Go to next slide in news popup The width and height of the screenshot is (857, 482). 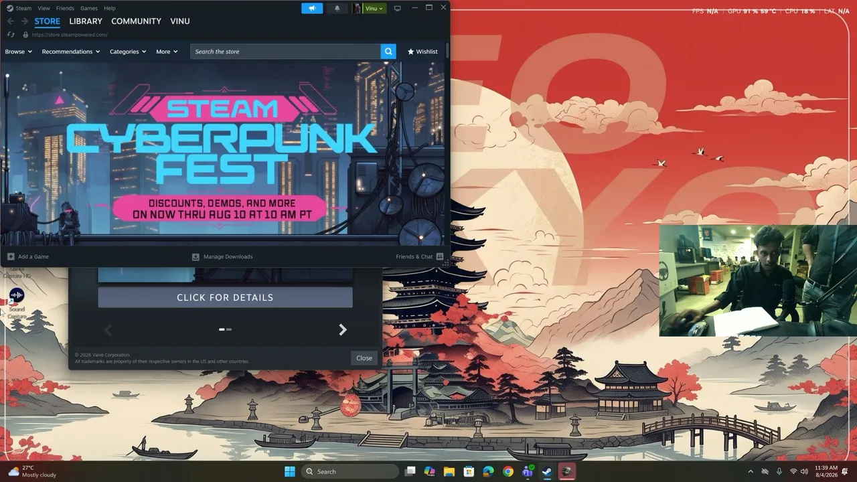click(x=343, y=329)
